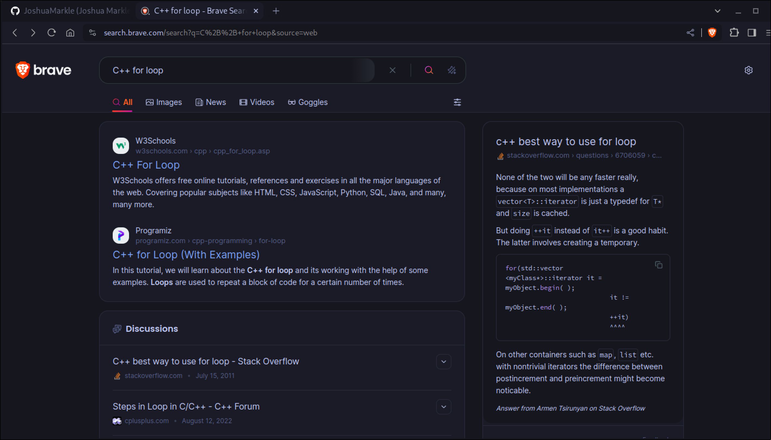Click 'cplusplus.com' source text
This screenshot has height=440, width=771.
point(147,421)
